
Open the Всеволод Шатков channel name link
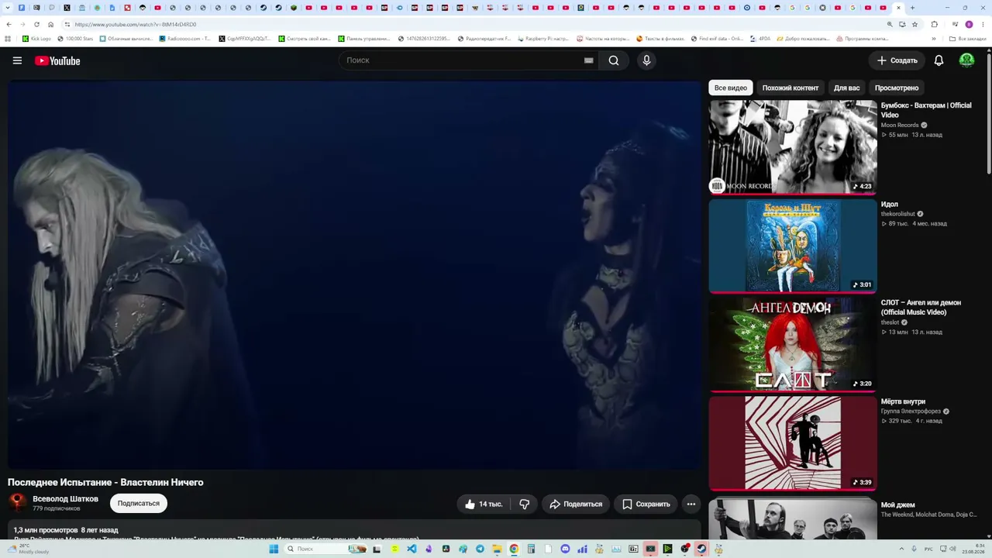(66, 499)
